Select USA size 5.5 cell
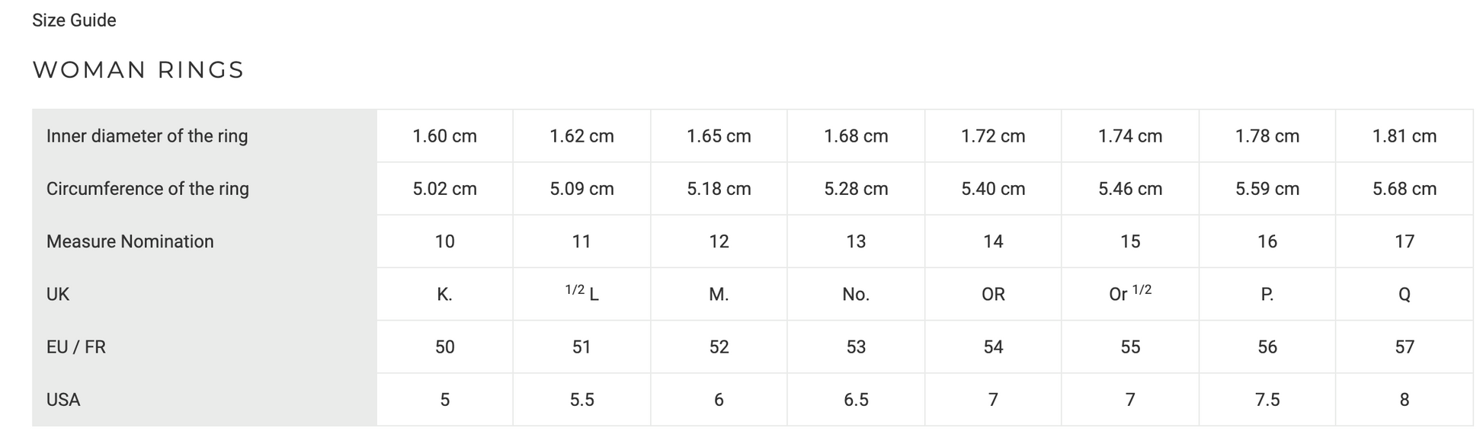The width and height of the screenshot is (1483, 447). pyautogui.click(x=581, y=400)
